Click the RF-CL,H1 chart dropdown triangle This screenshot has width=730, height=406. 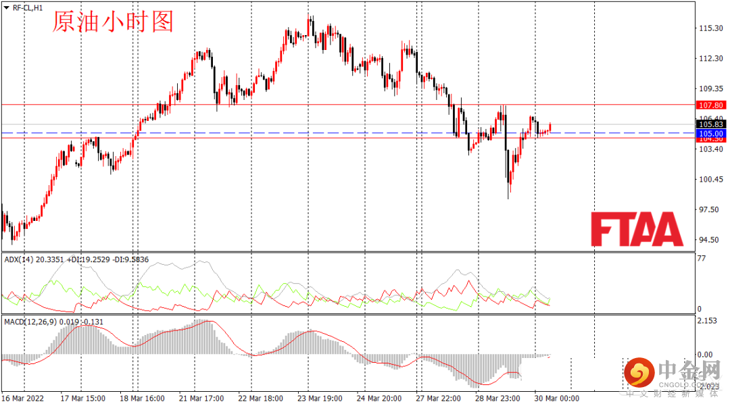[x=7, y=8]
